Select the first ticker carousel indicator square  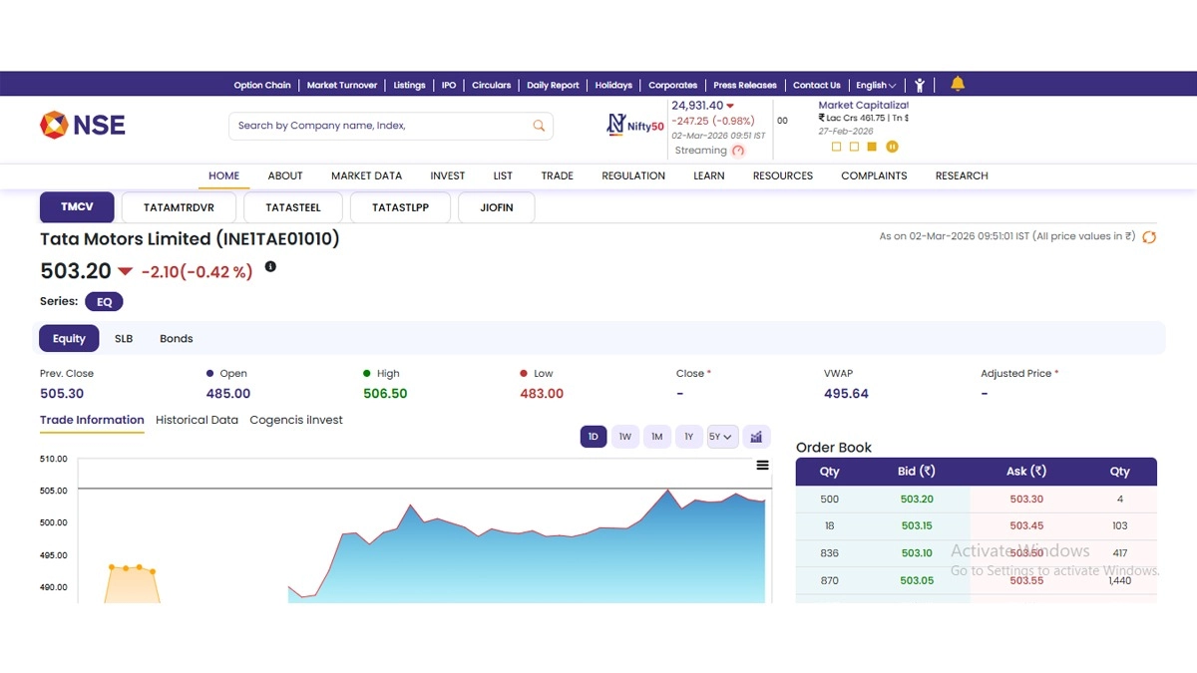click(836, 147)
